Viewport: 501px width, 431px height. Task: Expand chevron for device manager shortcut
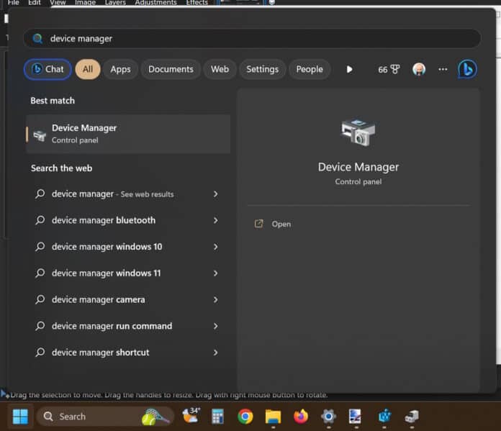point(216,353)
